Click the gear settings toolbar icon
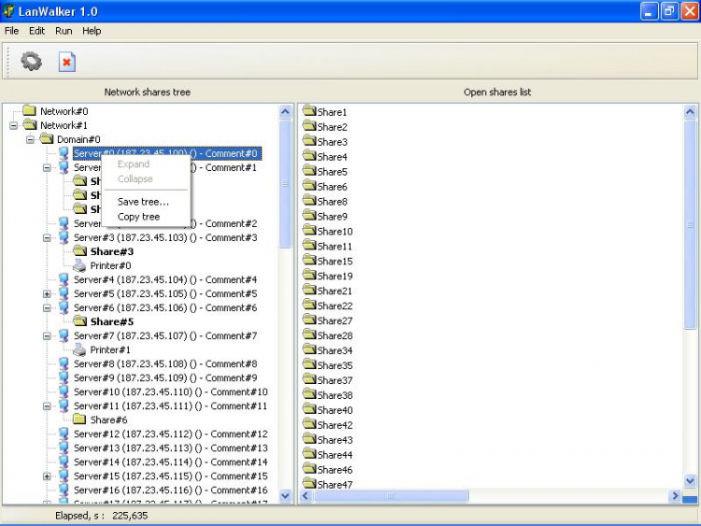The width and height of the screenshot is (701, 526). pyautogui.click(x=32, y=62)
